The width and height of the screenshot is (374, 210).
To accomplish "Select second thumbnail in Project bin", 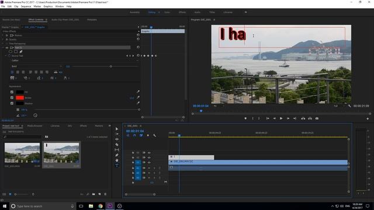I will coord(61,153).
